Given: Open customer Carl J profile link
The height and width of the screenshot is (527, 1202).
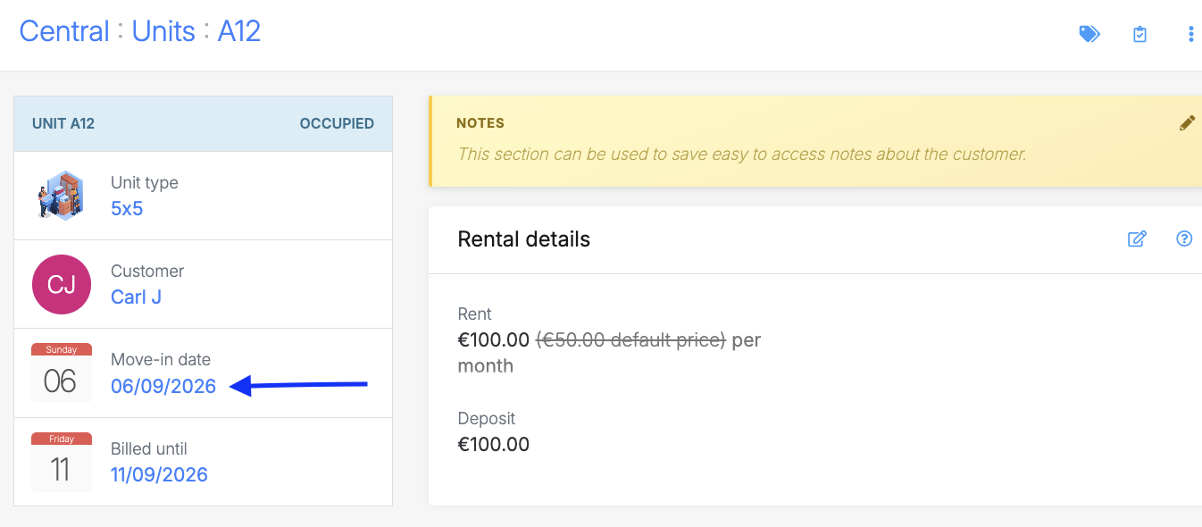Looking at the screenshot, I should tap(136, 297).
